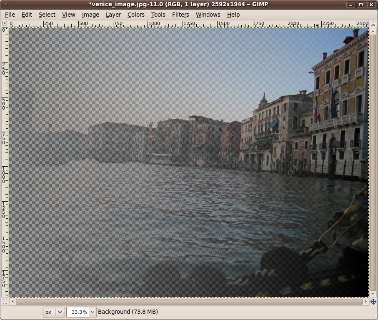The height and width of the screenshot is (320, 378).
Task: Open the px unit dropdown
Action: 54,312
